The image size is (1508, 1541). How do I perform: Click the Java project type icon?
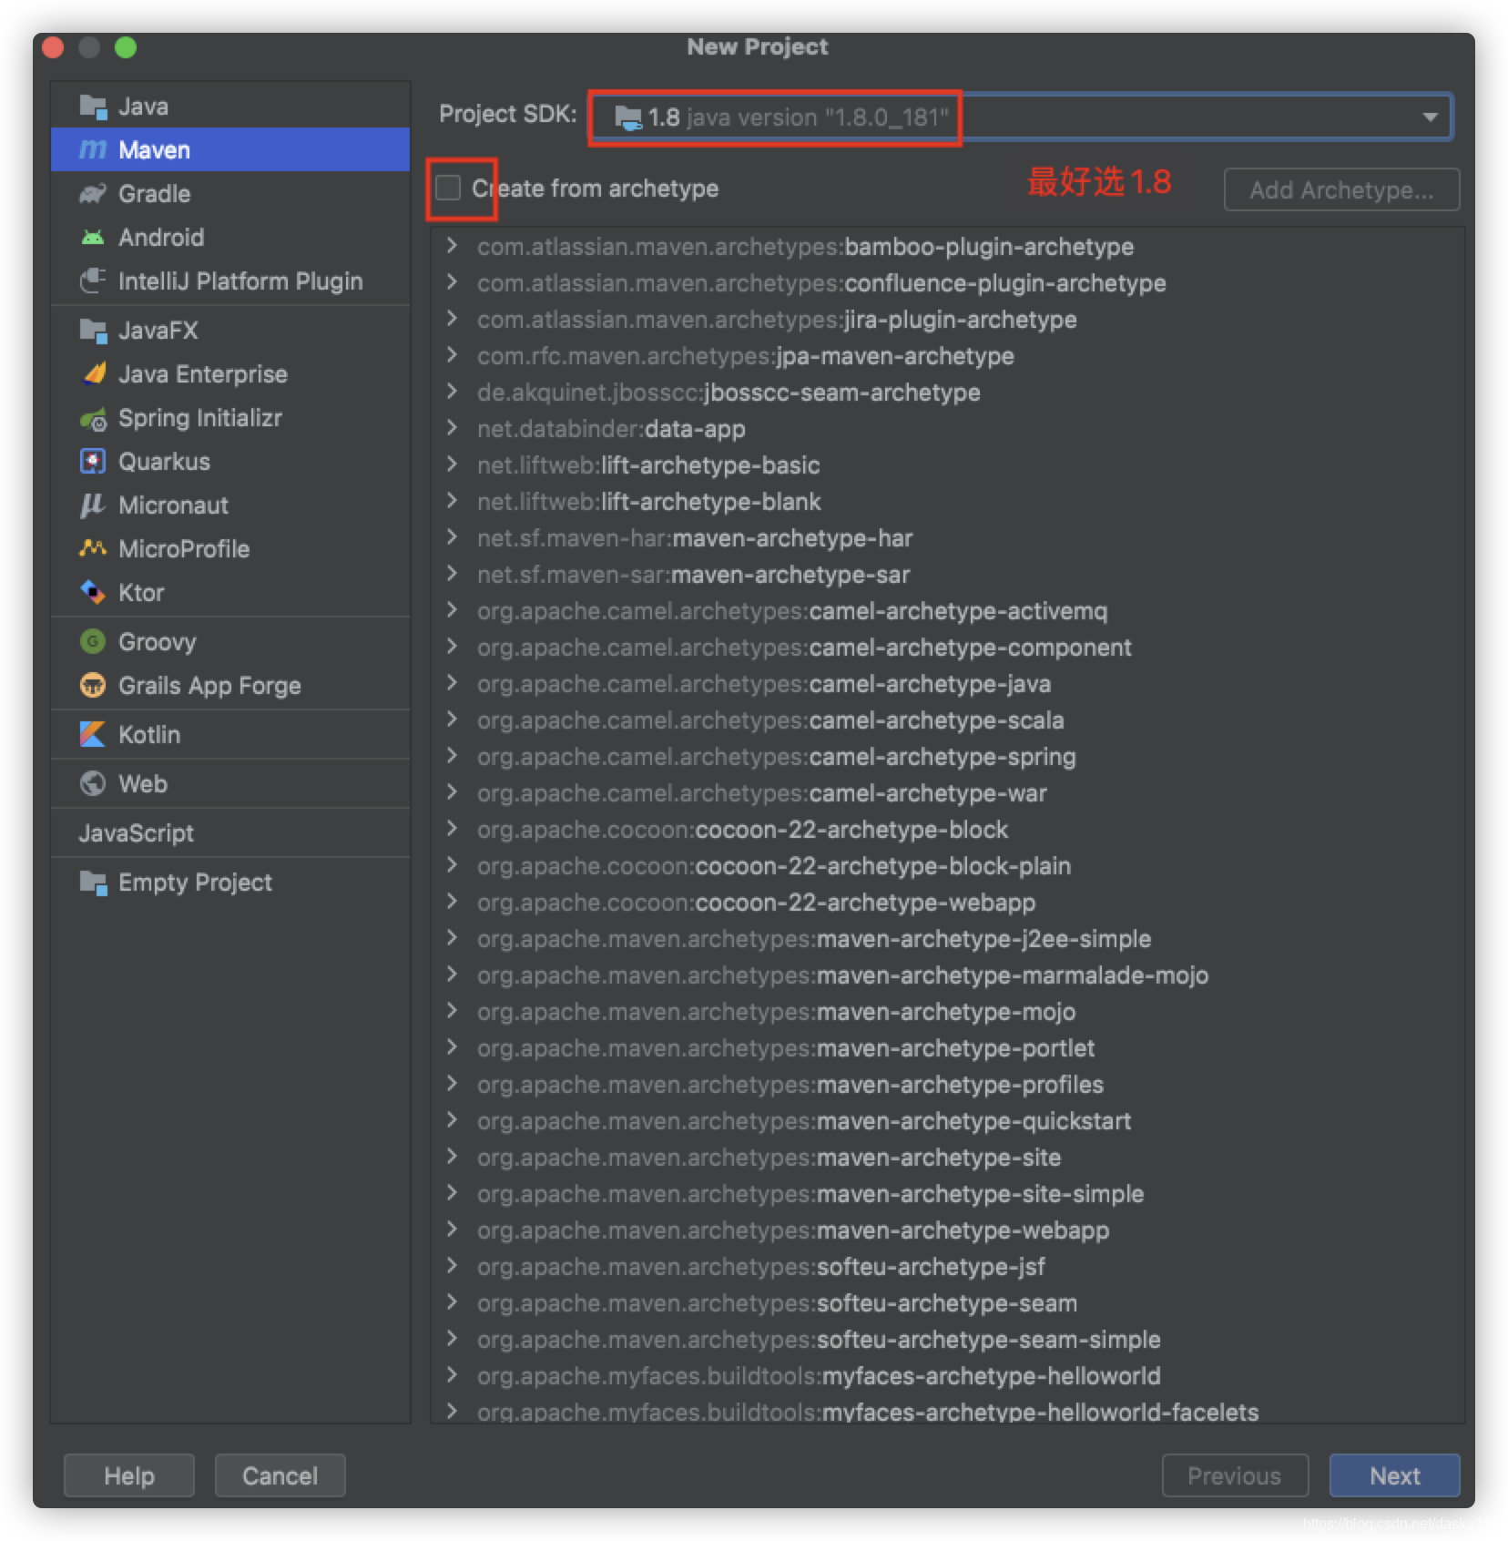[93, 107]
